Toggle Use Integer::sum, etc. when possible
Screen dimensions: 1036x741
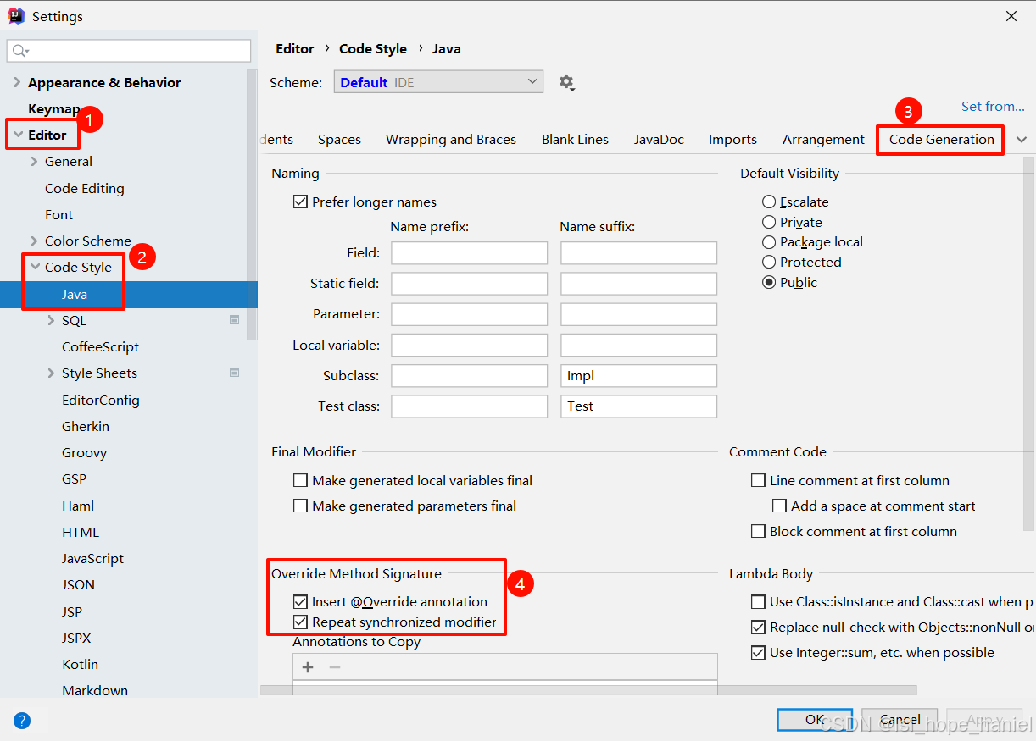pyautogui.click(x=758, y=652)
